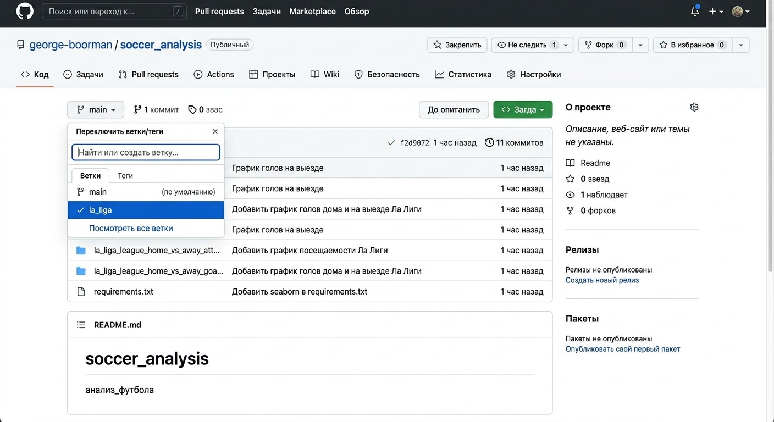Expand the dropdown arrow beside 'В избранное'

[741, 45]
